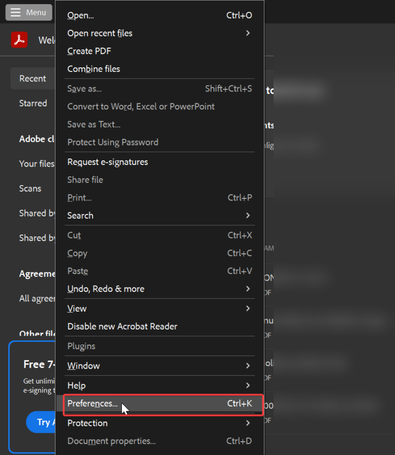Image resolution: width=395 pixels, height=455 pixels.
Task: Select Scans in the sidebar
Action: (30, 188)
